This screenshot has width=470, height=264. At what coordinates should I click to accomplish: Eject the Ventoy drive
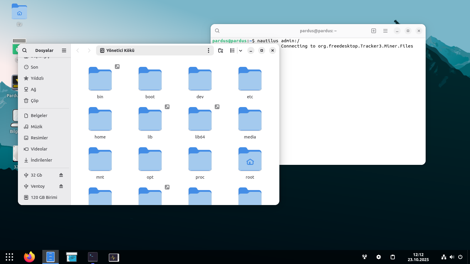pyautogui.click(x=61, y=186)
